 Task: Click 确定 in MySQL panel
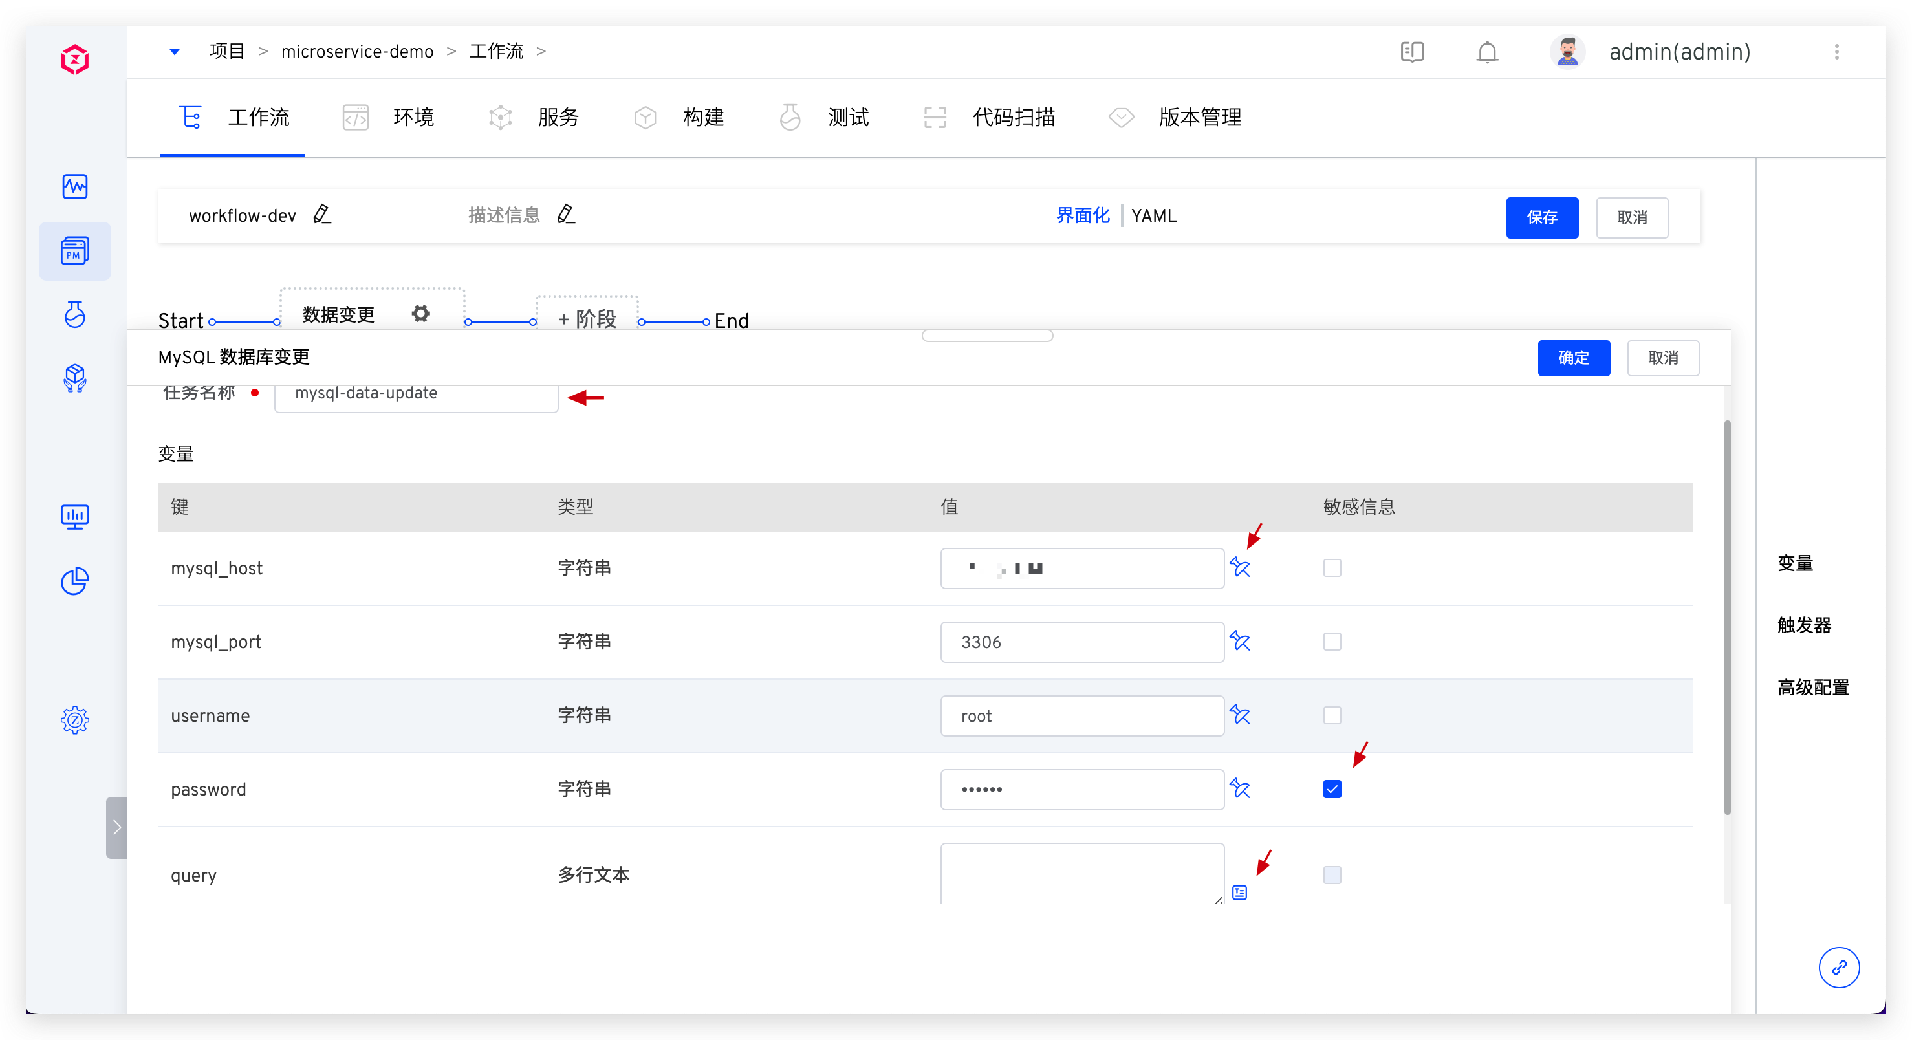(1573, 358)
